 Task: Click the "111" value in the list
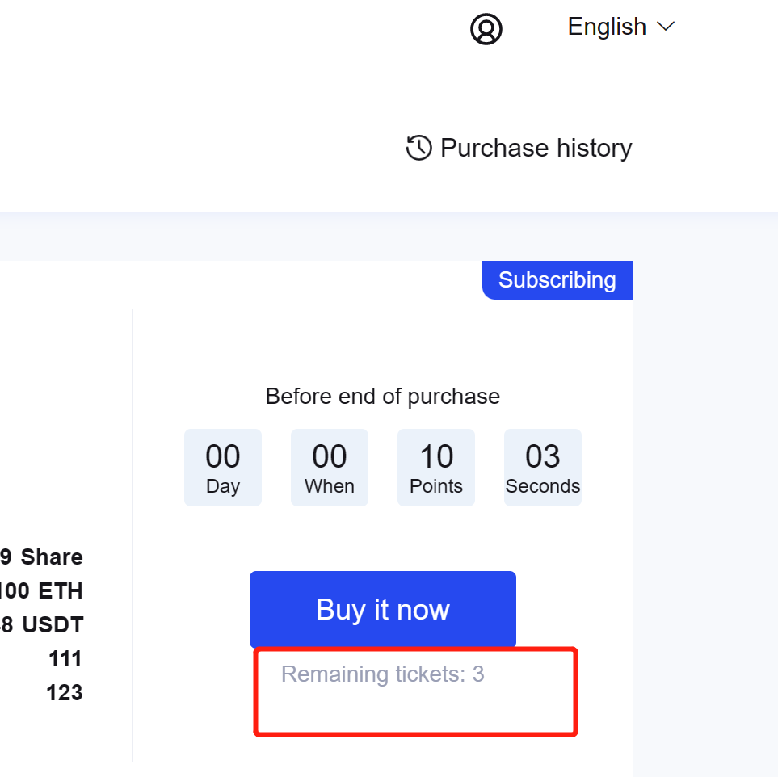[65, 659]
